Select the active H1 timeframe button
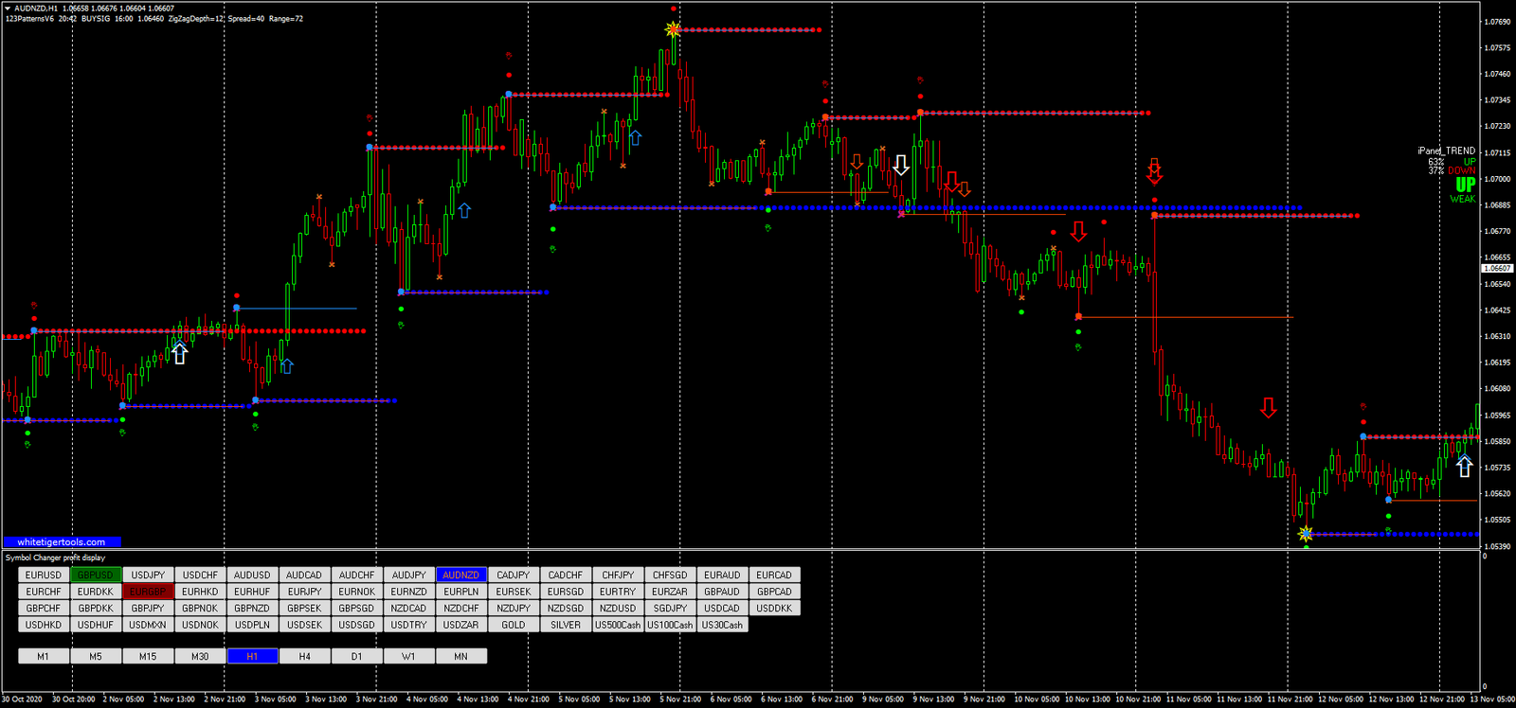 point(252,656)
